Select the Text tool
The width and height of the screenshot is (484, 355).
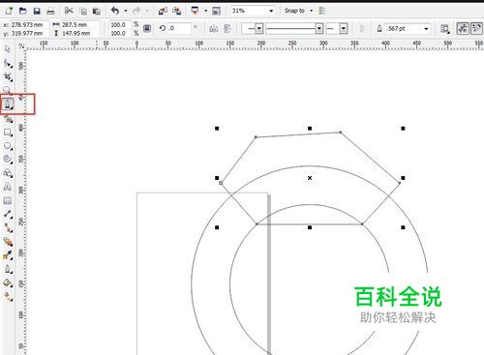[8, 187]
